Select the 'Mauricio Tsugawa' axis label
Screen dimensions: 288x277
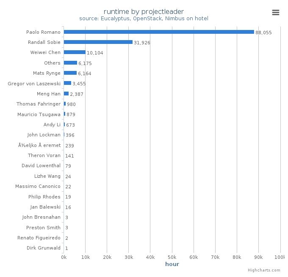39,114
